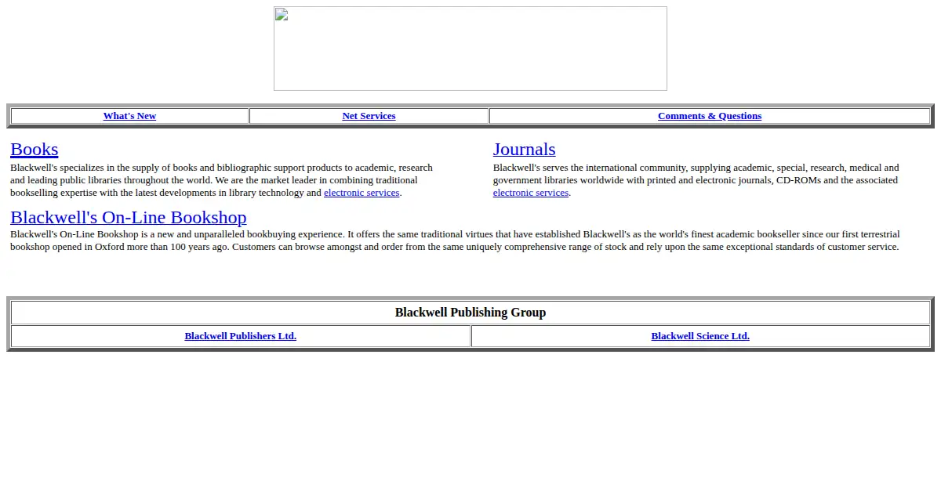Click the Books description paragraph text
The image size is (941, 492).
[222, 180]
